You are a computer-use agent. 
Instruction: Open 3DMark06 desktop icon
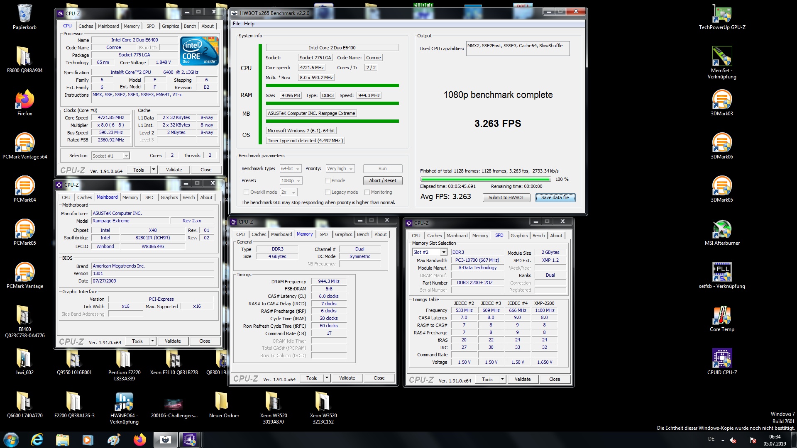click(722, 146)
